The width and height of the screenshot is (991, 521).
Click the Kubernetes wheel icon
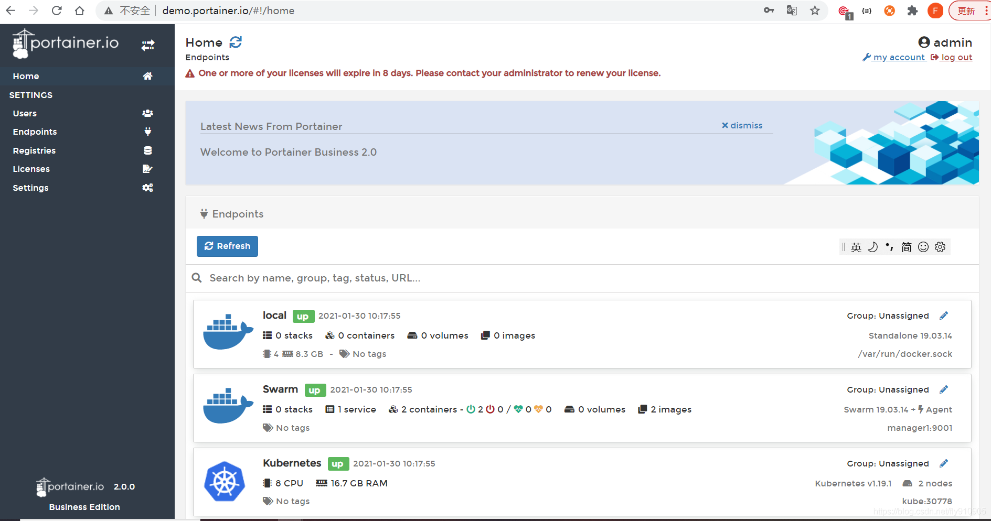point(225,481)
